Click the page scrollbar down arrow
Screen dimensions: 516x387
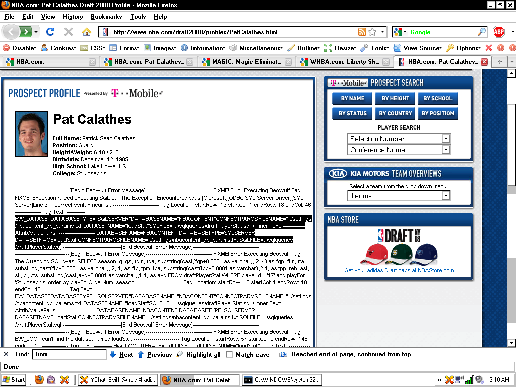point(511,343)
